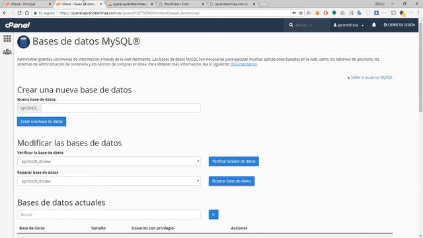This screenshot has height=238, width=423.
Task: Click the browser back arrow
Action: [5, 13]
